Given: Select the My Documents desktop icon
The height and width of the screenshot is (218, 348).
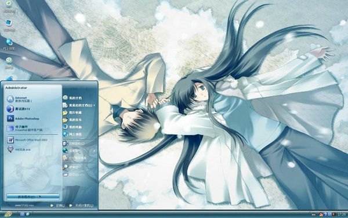Looking at the screenshot, I should (x=9, y=6).
